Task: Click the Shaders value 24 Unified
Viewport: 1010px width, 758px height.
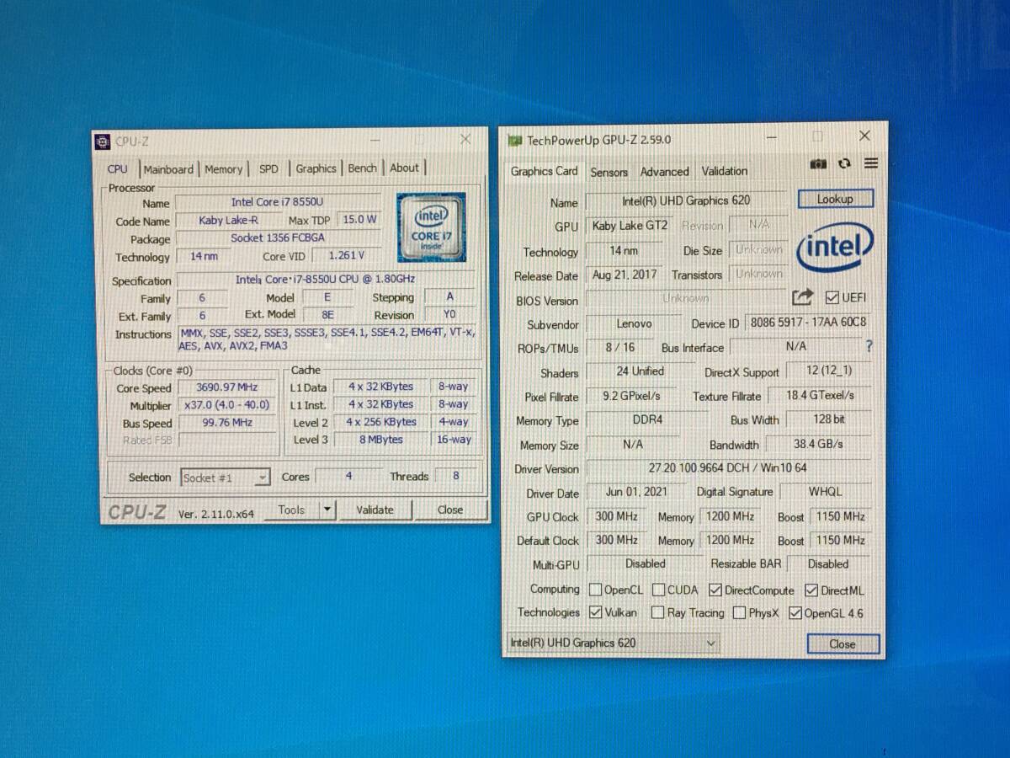Action: [639, 371]
